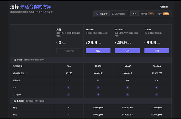Click API checkmark in the 免费 column

point(69,88)
